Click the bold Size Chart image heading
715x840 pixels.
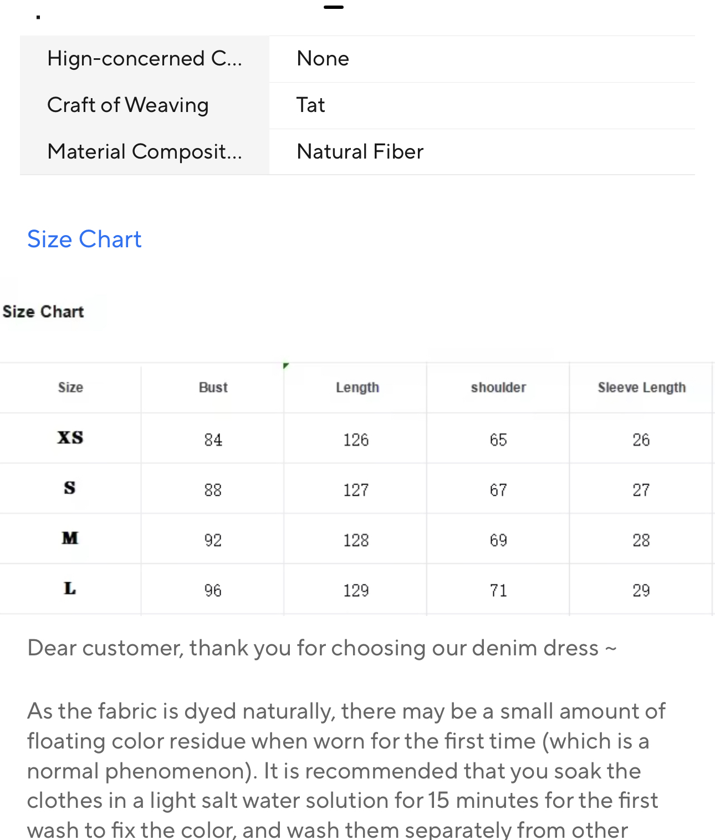coord(43,312)
